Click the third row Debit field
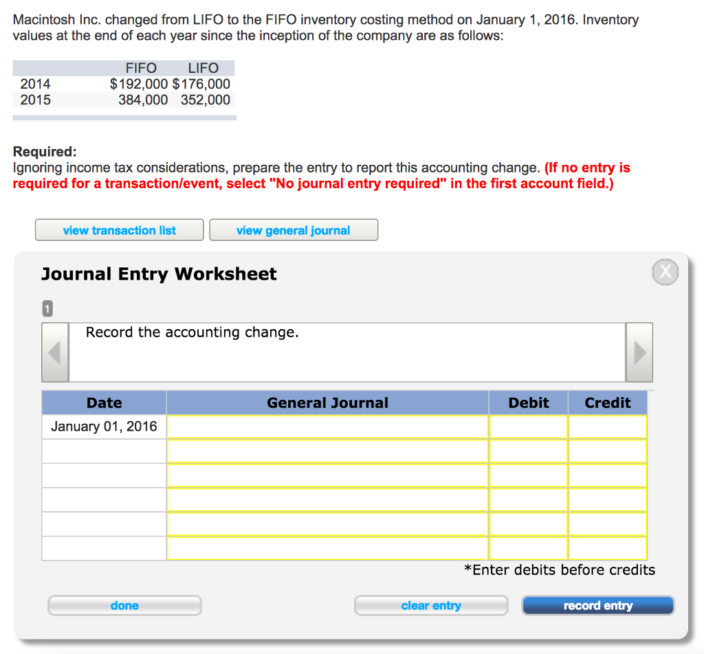Image resolution: width=704 pixels, height=654 pixels. pyautogui.click(x=529, y=475)
